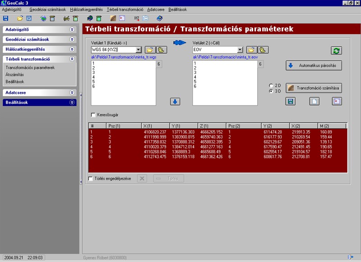The width and height of the screenshot is (361, 262).
Task: Click the brown terrain toolbar icon
Action: 113,18
